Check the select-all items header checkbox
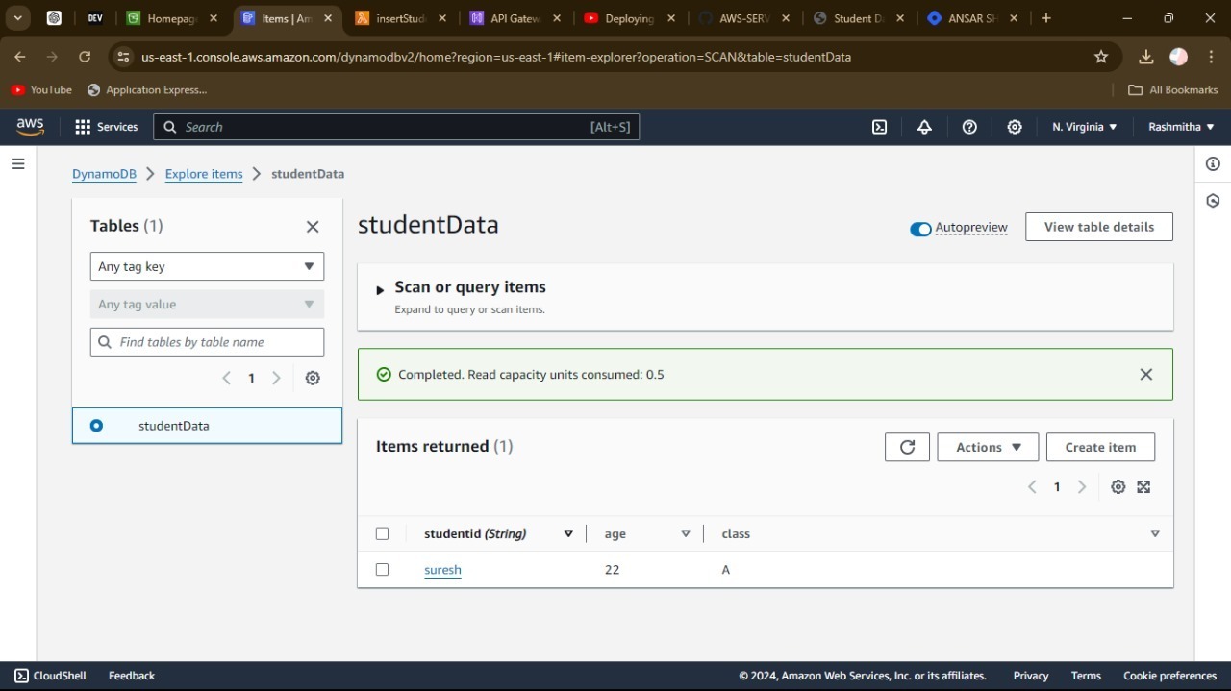The image size is (1231, 691). click(382, 534)
